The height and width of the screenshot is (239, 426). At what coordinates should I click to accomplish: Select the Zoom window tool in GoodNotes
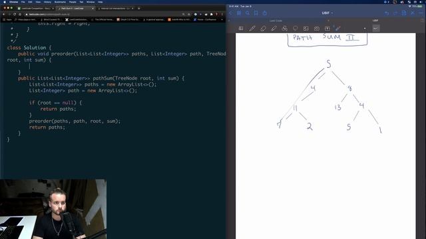point(241,28)
